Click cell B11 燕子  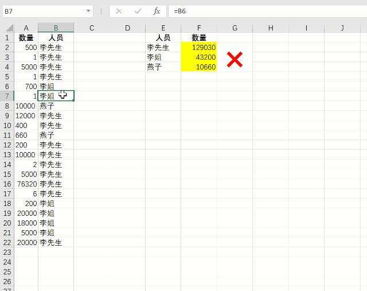tap(56, 135)
